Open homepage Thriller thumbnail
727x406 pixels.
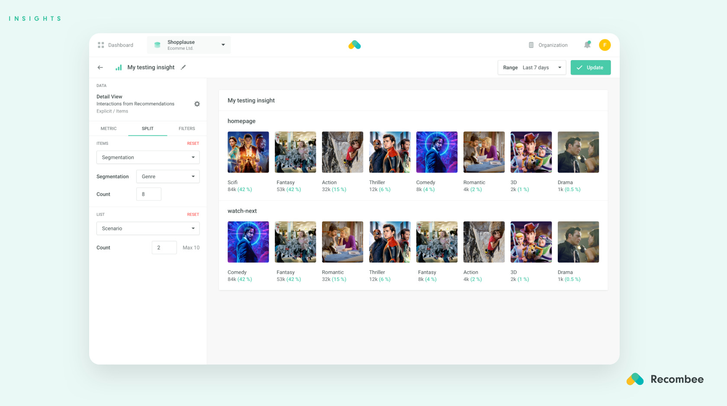[x=390, y=152]
